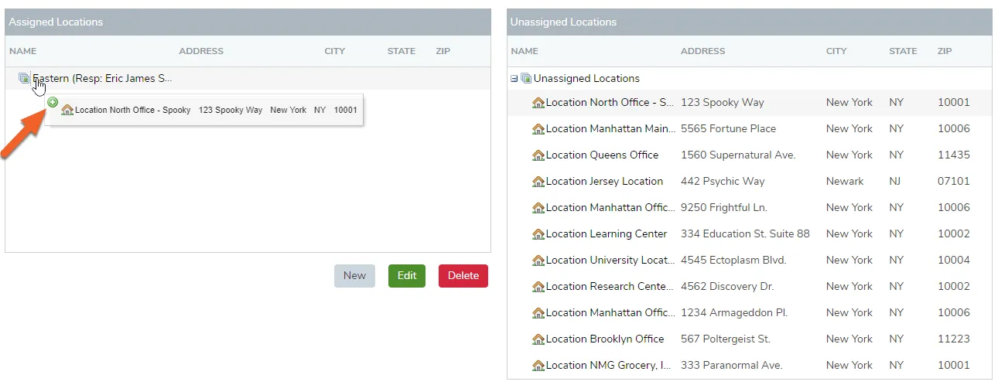Click address 442 Psychic Way

click(x=723, y=182)
